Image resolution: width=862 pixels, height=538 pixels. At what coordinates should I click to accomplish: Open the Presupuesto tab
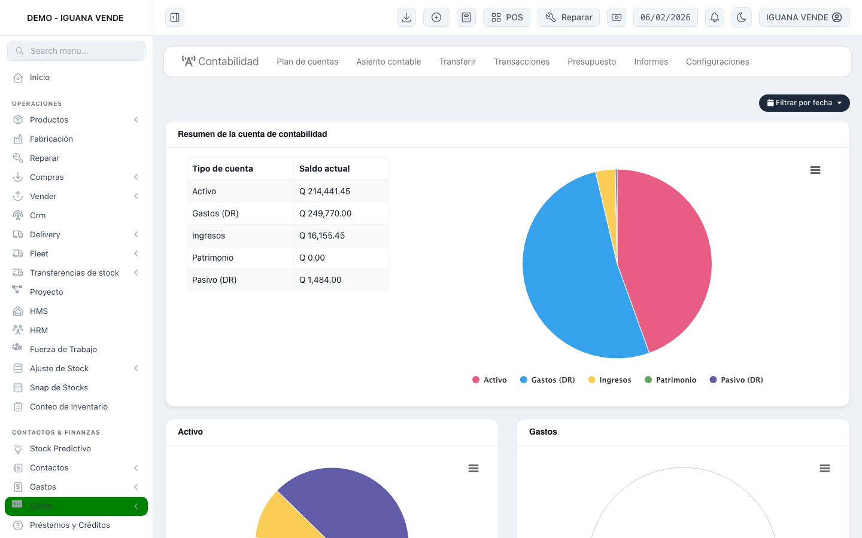(x=591, y=62)
